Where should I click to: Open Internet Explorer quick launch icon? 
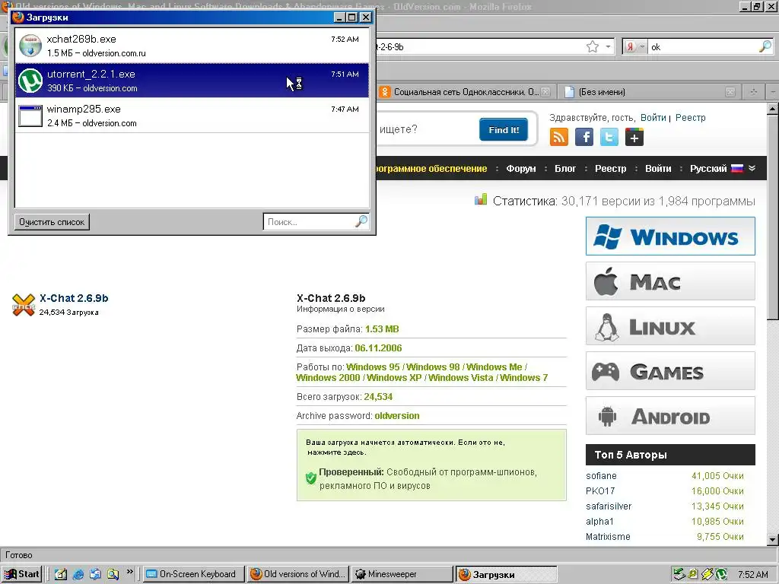point(78,574)
